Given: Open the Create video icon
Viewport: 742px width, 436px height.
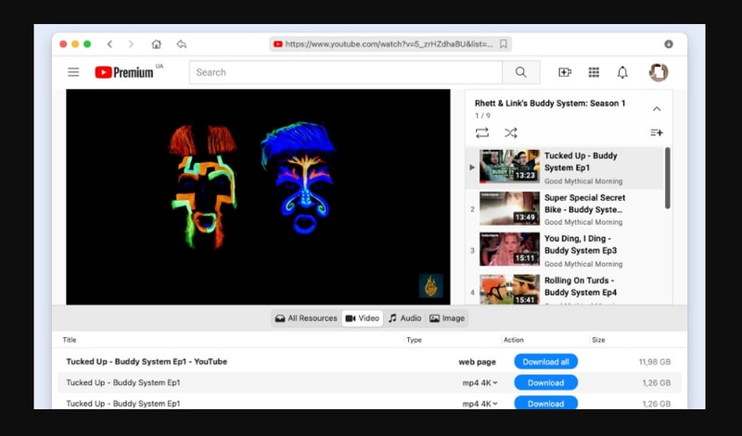Looking at the screenshot, I should 565,72.
